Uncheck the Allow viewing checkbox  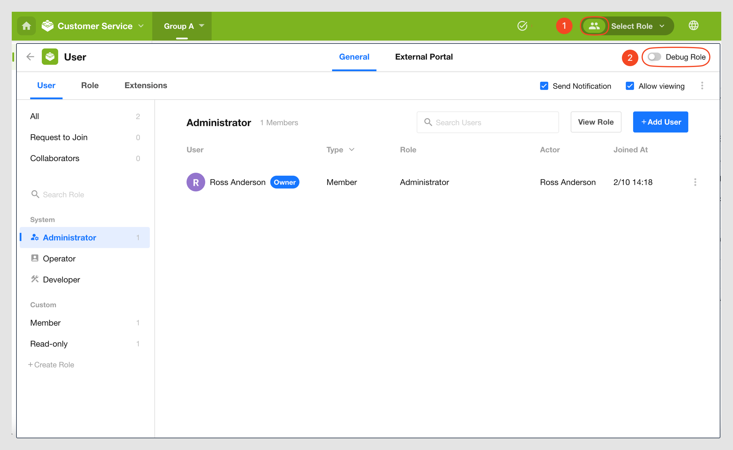coord(630,86)
